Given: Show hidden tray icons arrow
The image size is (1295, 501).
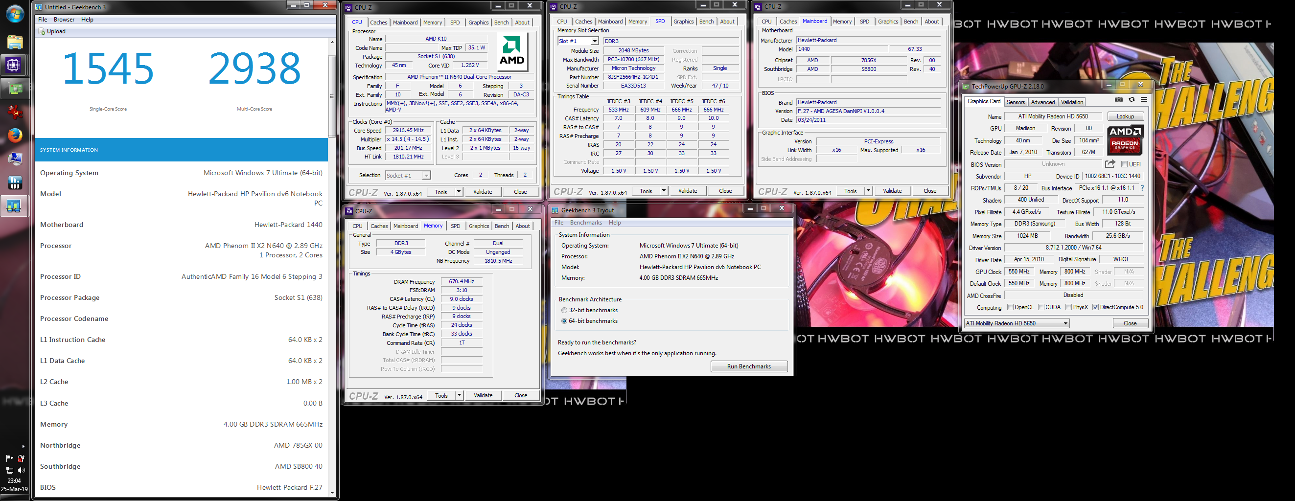Looking at the screenshot, I should click(x=23, y=446).
